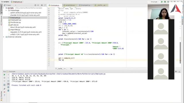The height and width of the screenshot is (103, 184).
Task: Click the restore layout icon in Run panel
Action: point(5,85)
